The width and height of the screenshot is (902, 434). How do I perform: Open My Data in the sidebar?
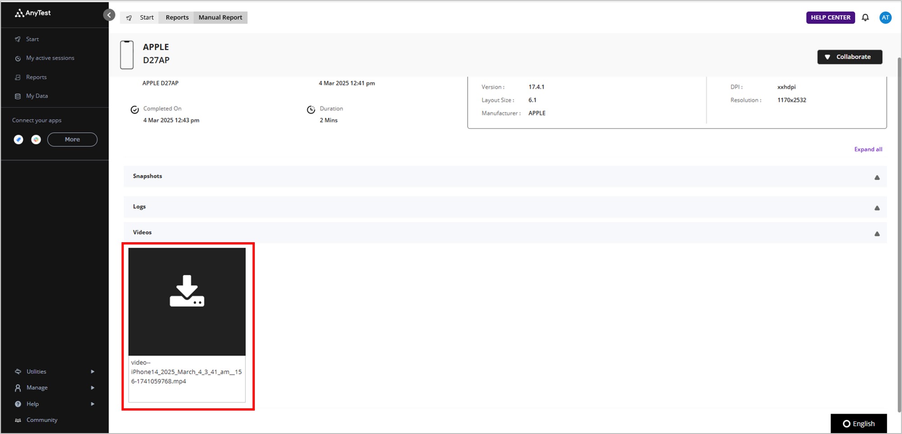[37, 96]
